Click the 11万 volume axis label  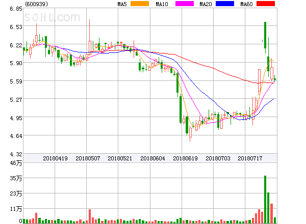pyautogui.click(x=16, y=209)
